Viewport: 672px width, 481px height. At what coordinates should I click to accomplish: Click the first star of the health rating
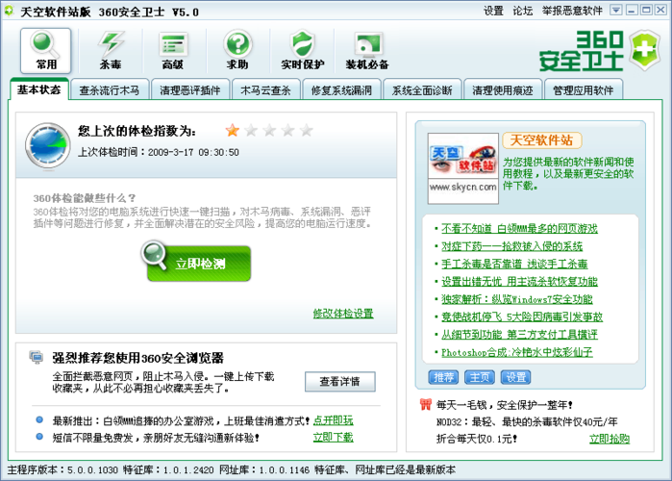[233, 130]
